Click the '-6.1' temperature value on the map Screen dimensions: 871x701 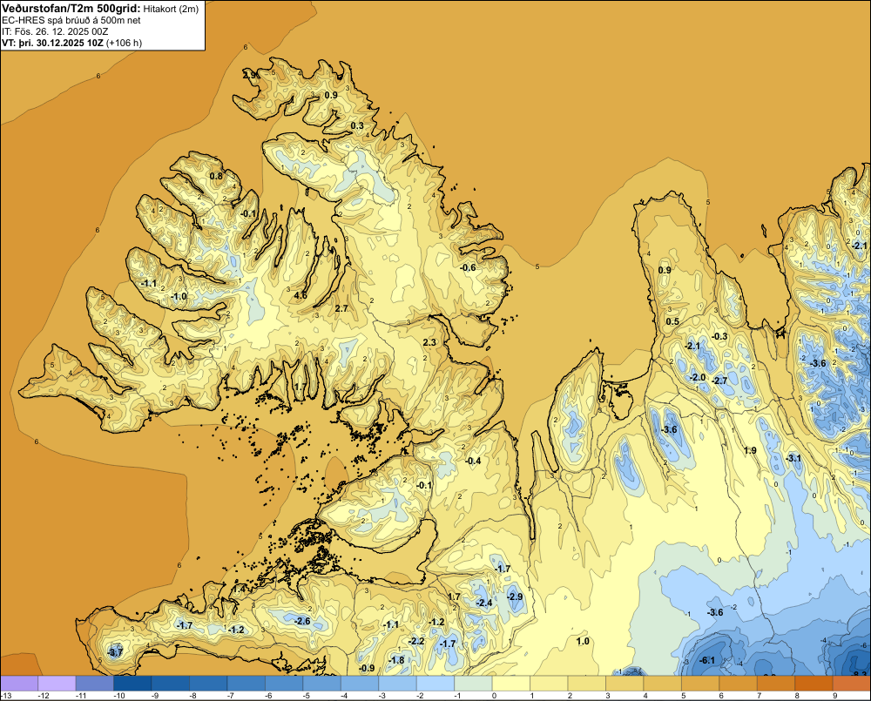(707, 660)
